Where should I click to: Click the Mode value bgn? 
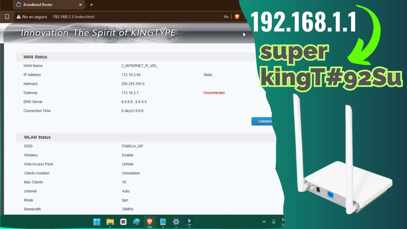(125, 200)
